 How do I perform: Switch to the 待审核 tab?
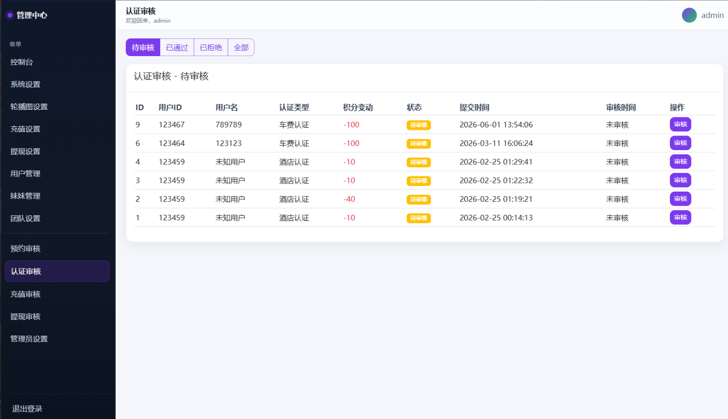(143, 48)
